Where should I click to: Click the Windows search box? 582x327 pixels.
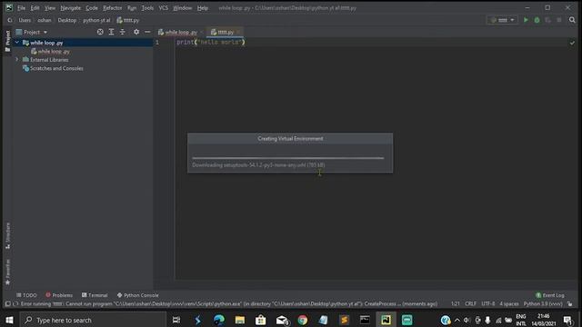(x=93, y=320)
